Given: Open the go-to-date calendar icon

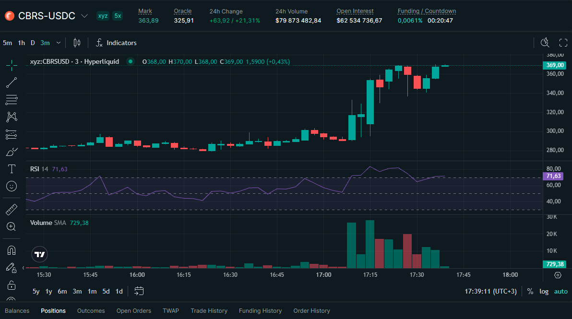Looking at the screenshot, I should coord(139,291).
